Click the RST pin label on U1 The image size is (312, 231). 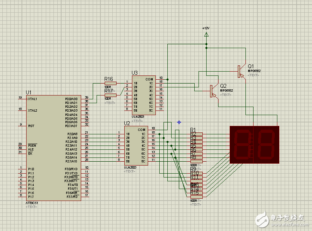click(x=30, y=126)
